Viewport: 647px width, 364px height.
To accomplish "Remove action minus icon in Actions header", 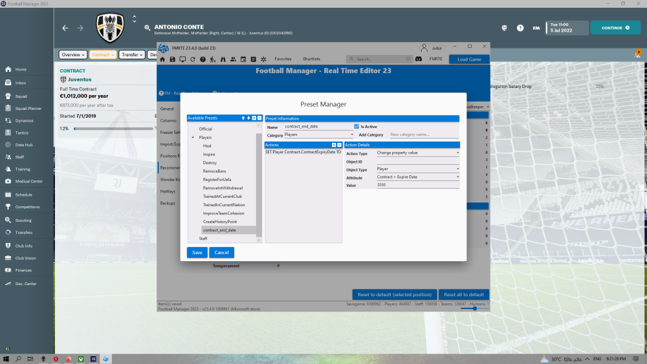I will [339, 145].
